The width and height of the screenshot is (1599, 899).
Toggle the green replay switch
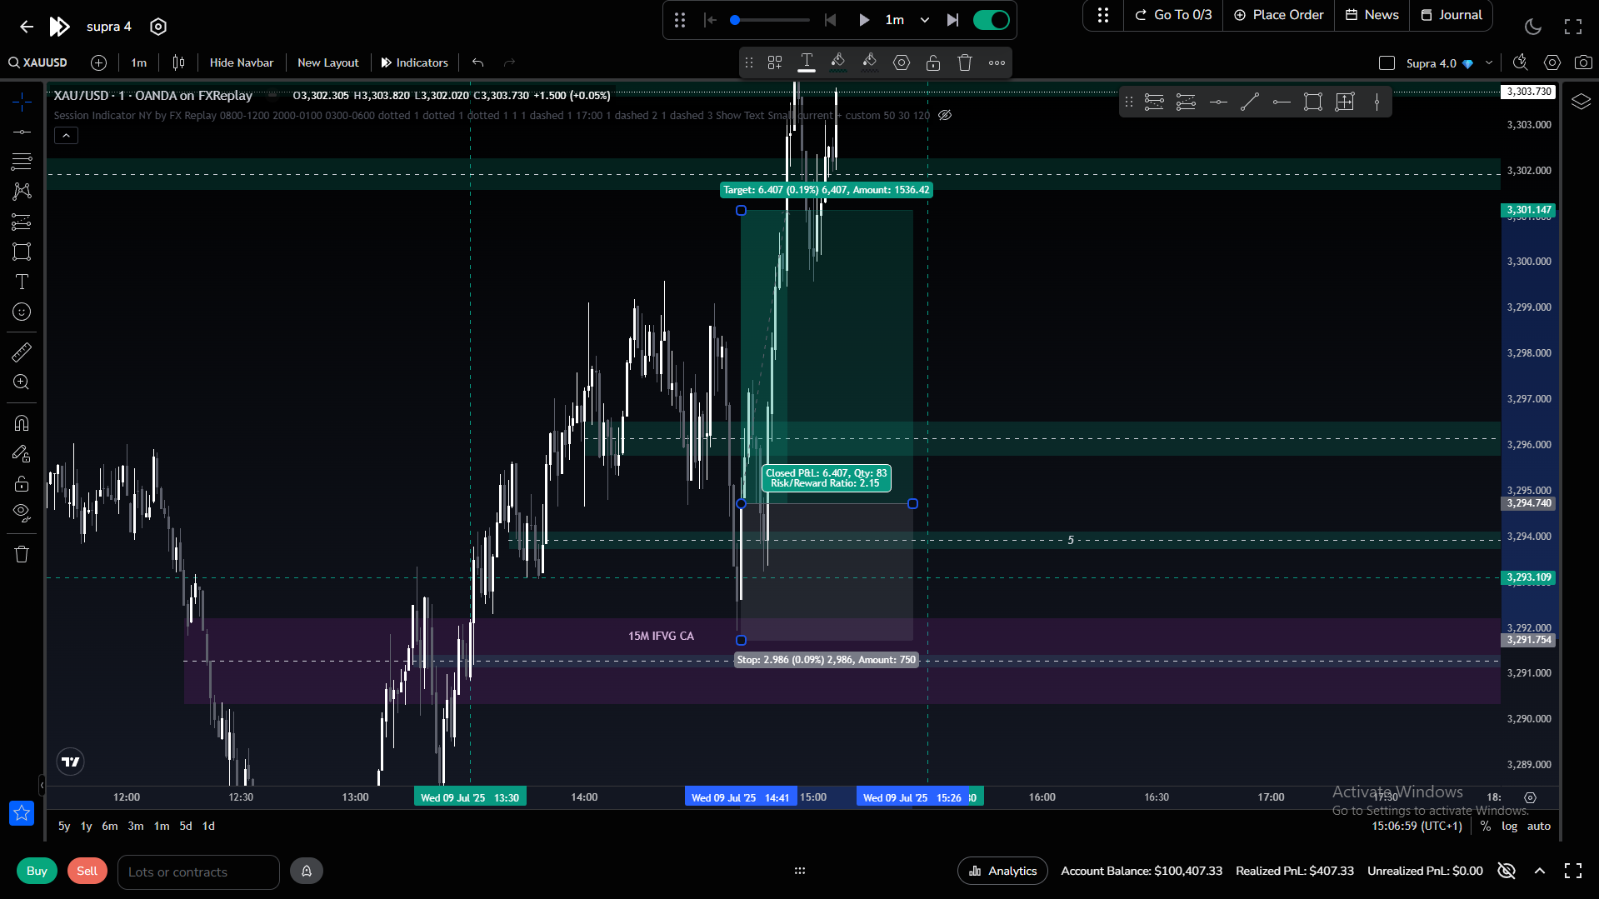point(992,20)
